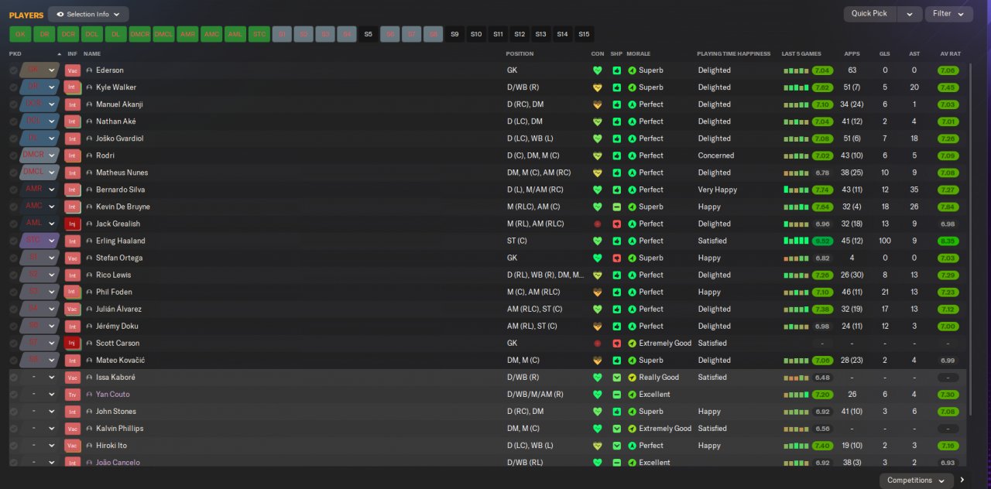This screenshot has height=489, width=991.
Task: Select the GK position slot chip
Action: 20,34
